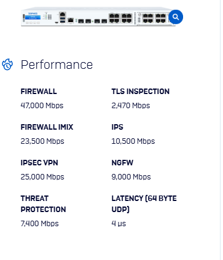Click the Performance flame clock icon
Screen dimensions: 223x260
click(7, 65)
